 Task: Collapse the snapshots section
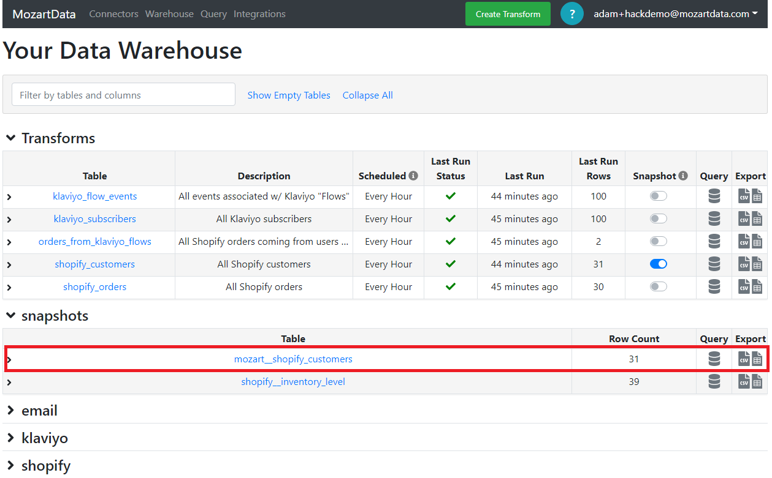11,316
